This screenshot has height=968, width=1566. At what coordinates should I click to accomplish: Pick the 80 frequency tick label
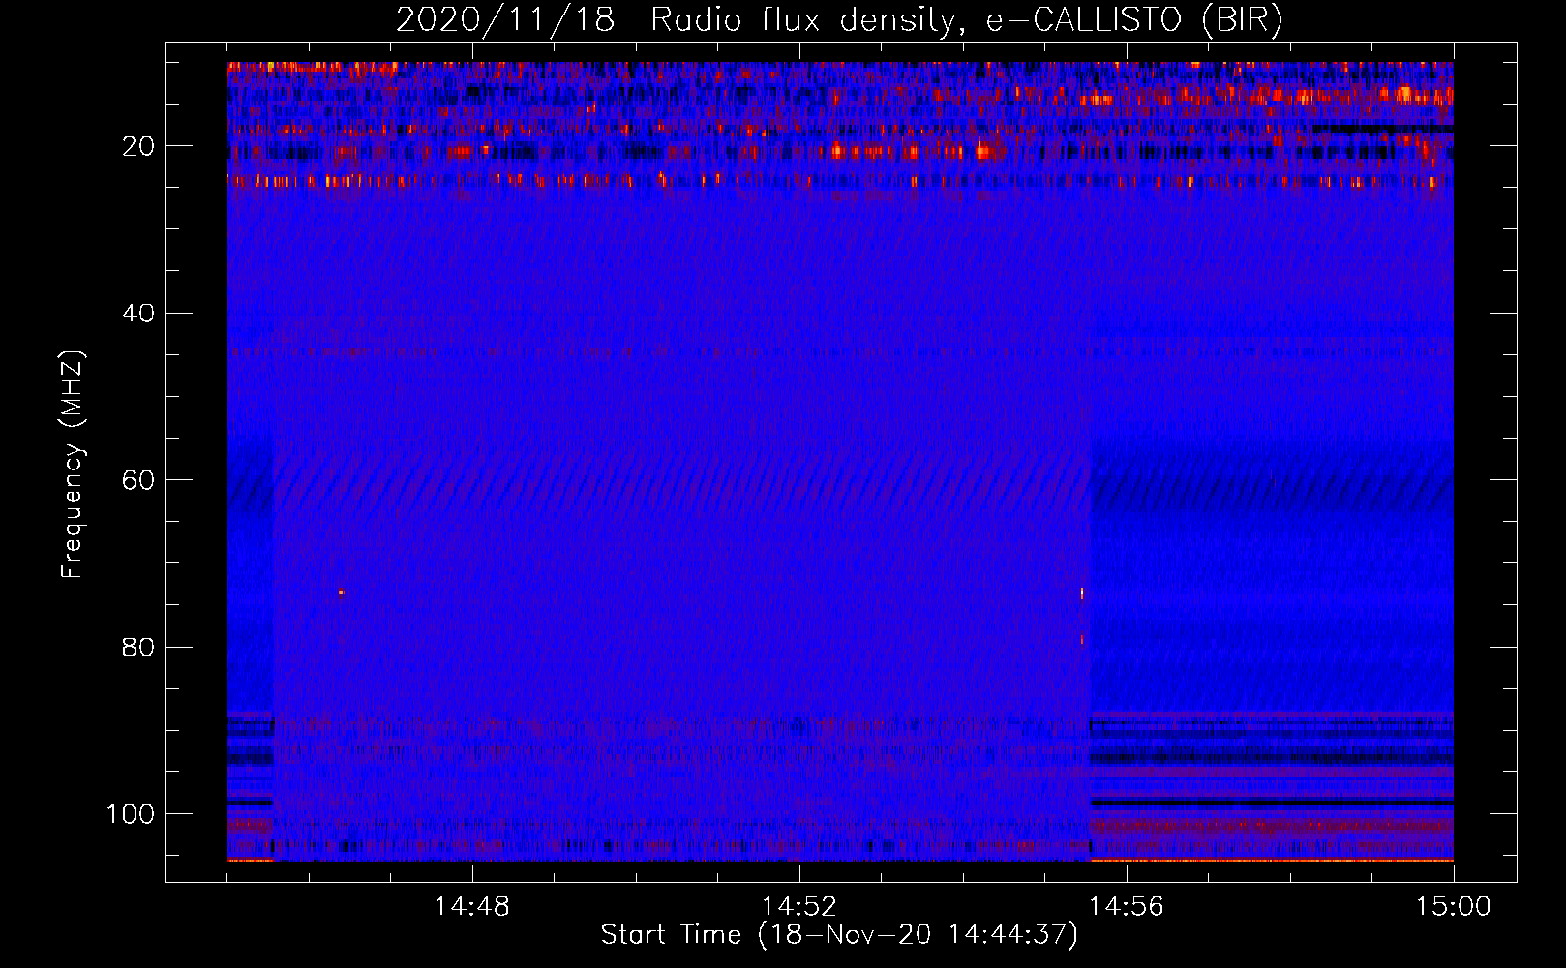click(139, 647)
